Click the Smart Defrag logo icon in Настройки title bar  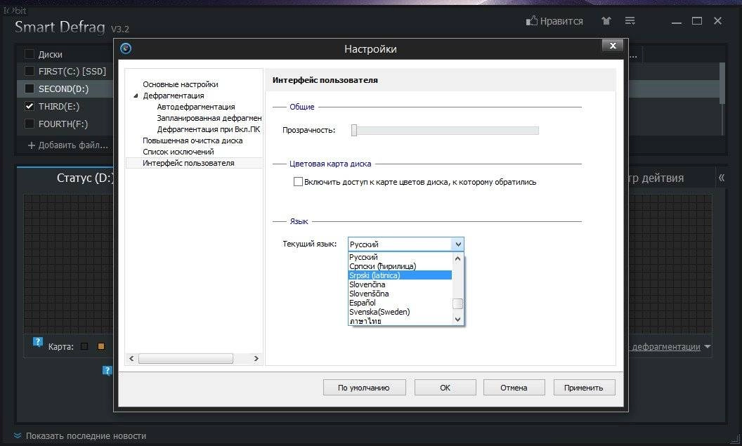(126, 48)
